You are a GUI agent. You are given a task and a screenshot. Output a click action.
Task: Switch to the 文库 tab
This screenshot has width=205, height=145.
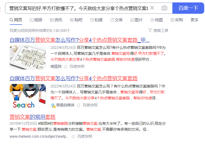[x=117, y=20]
